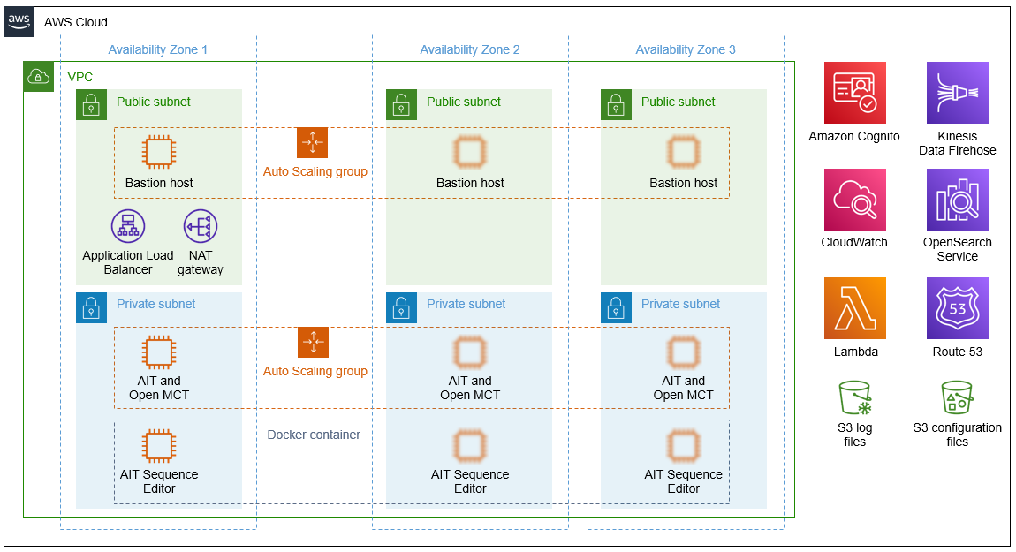1016x552 pixels.
Task: Select the Kinesis Data Firehose icon
Action: 957,93
